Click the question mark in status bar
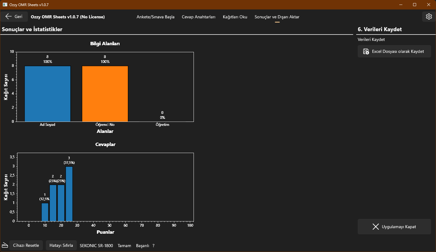The width and height of the screenshot is (436, 252). pos(153,246)
